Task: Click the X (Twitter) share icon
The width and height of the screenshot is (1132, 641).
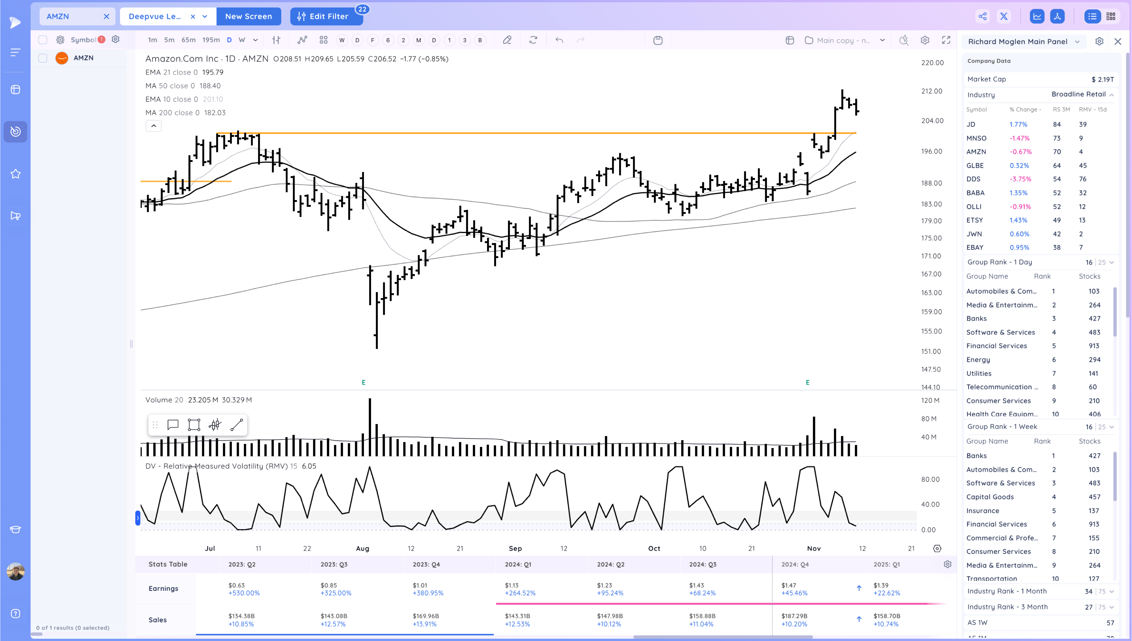Action: (1004, 16)
